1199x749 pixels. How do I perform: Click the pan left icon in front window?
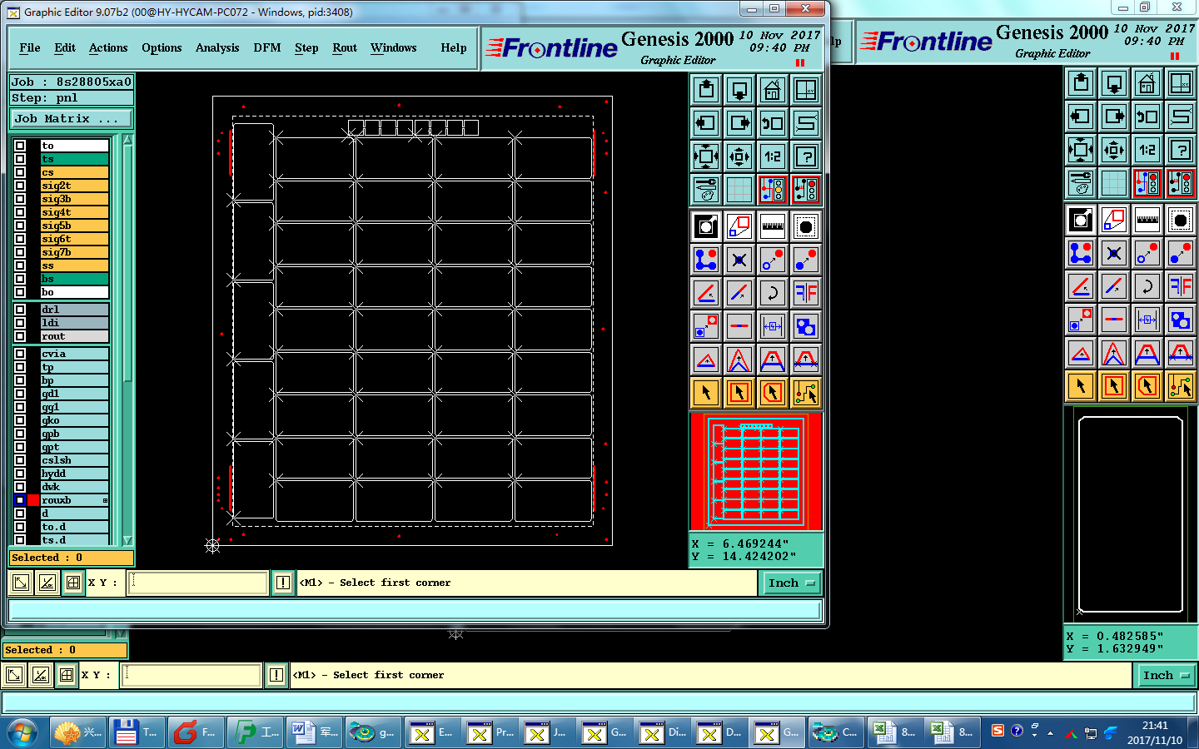(706, 122)
